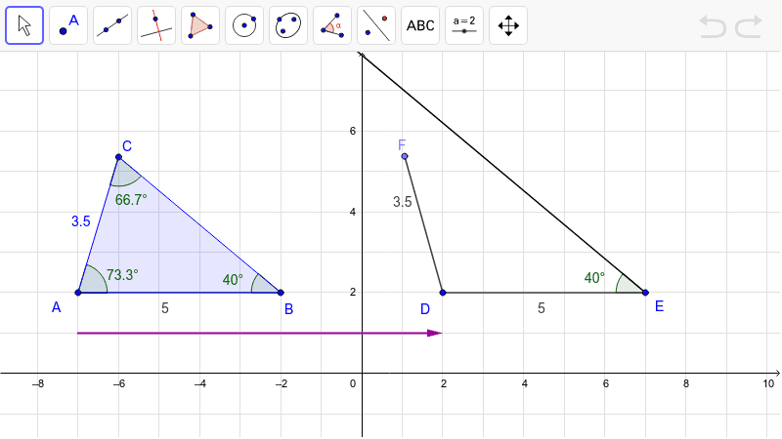782x439 pixels.
Task: Select the Reflect about Line tool
Action: click(x=376, y=25)
